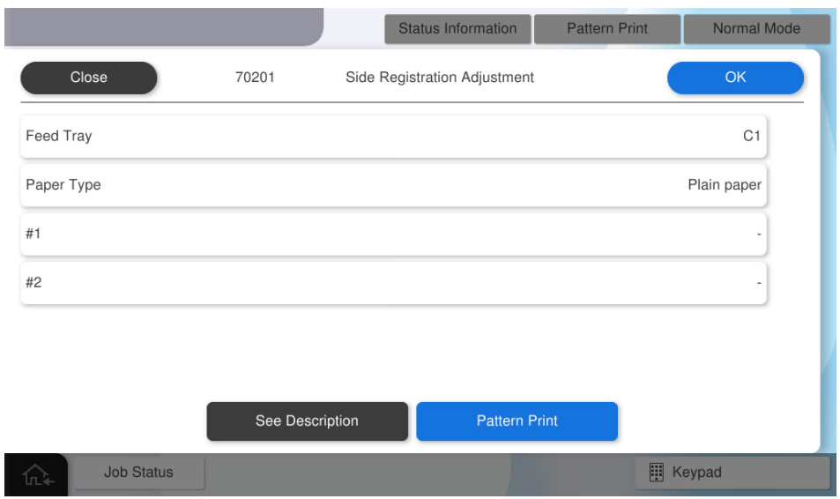
Task: Open the Status Information tab
Action: 457,28
